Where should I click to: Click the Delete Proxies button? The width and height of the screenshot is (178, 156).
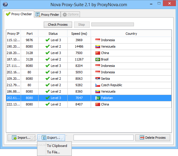click(153, 138)
